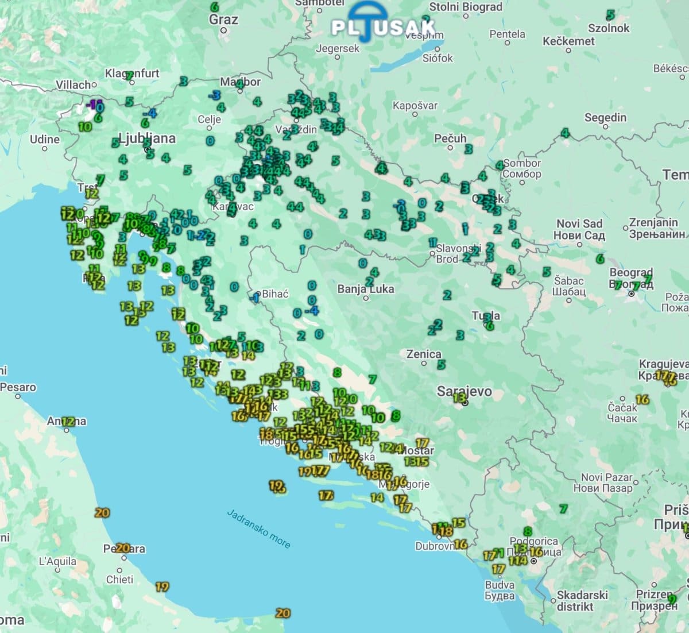Open the 16 temperature marker above Čačak
The width and height of the screenshot is (689, 633).
[642, 399]
